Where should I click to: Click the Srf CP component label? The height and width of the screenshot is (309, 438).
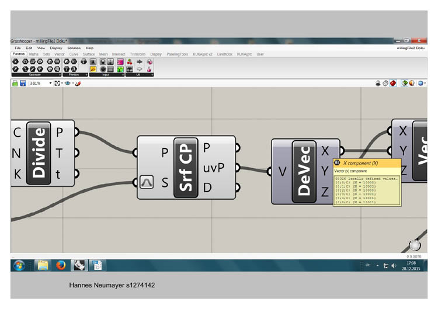[186, 168]
